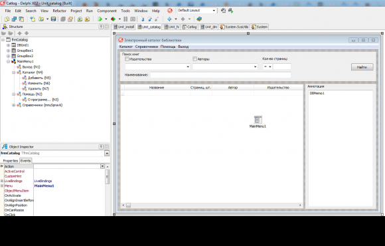Image resolution: width=385 pixels, height=246 pixels.
Task: Click the blue Back navigation arrow
Action: pyautogui.click(x=169, y=19)
